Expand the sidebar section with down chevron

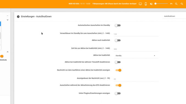pyautogui.click(x=8, y=20)
